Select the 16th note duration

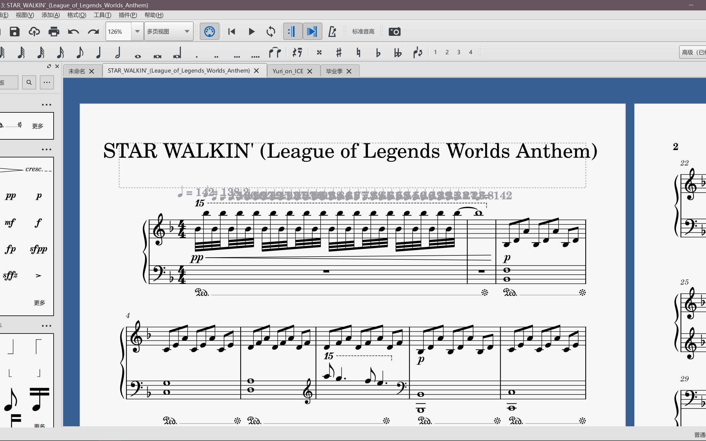60,52
